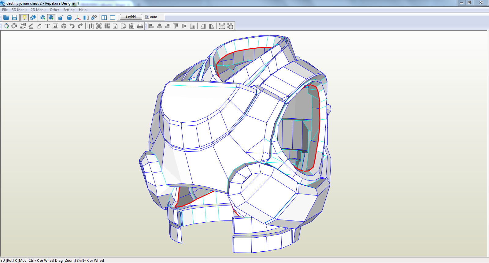Click the align left edges icon
489x263 pixels.
click(x=151, y=26)
